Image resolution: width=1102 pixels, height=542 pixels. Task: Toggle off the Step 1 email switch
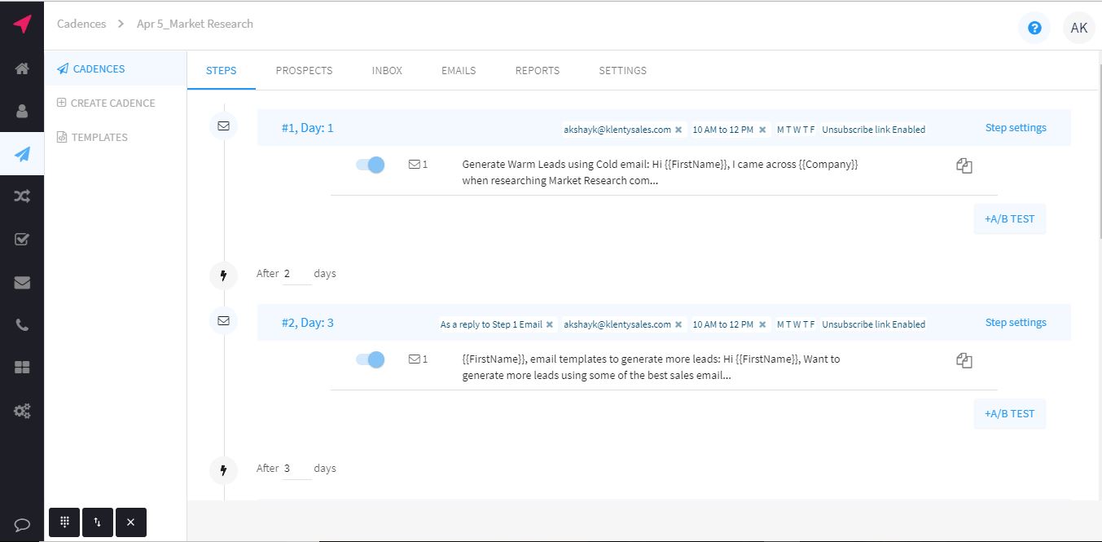(371, 165)
